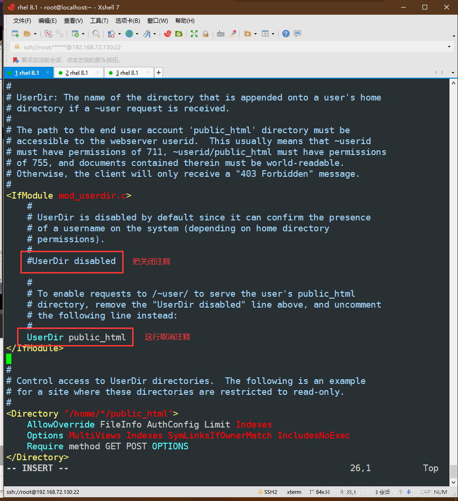Click the lock screen padlock icon
This screenshot has width=458, height=501.
tap(206, 34)
